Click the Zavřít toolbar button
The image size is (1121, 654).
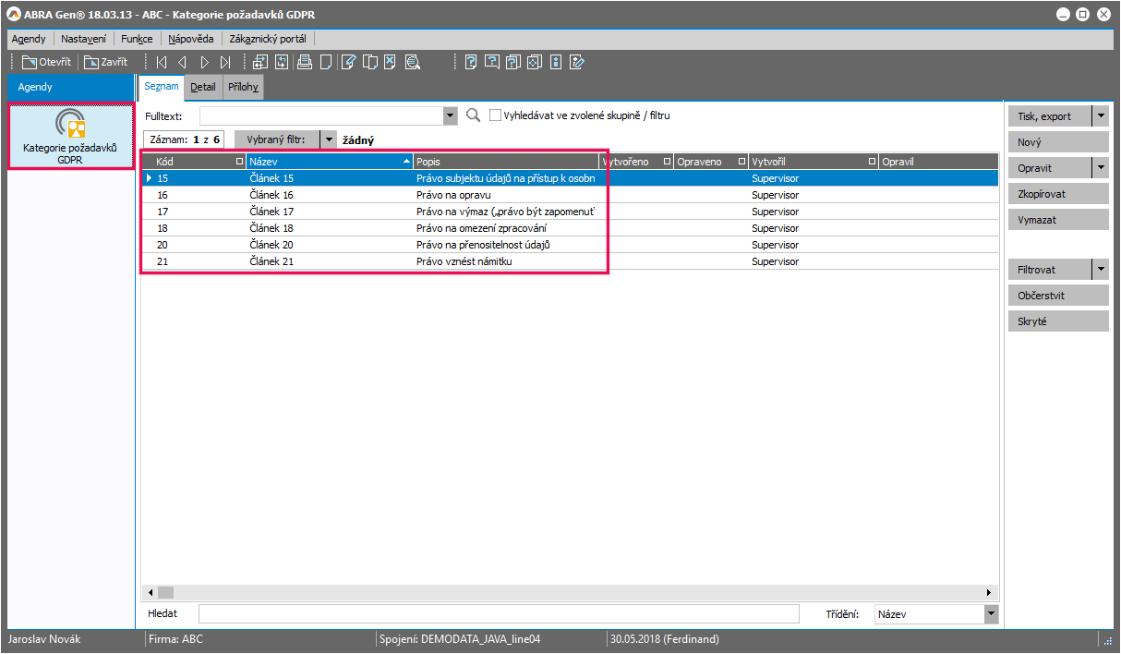coord(105,63)
